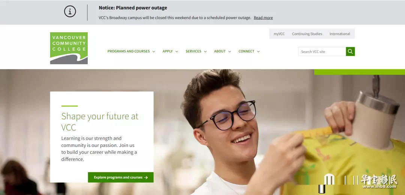Open the ABOUT menu item
Screen dimensions: 405x195
(220, 51)
